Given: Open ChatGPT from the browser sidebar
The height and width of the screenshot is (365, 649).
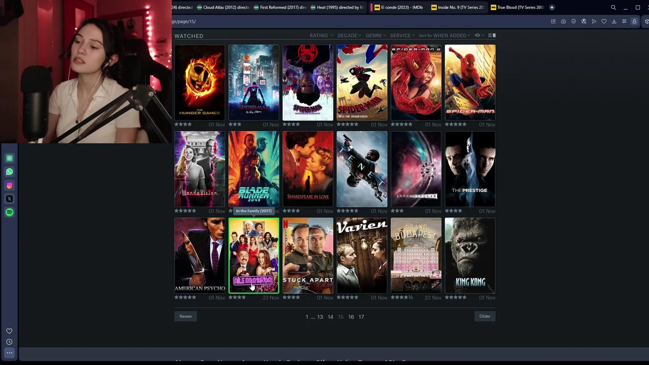Looking at the screenshot, I should tap(9, 158).
